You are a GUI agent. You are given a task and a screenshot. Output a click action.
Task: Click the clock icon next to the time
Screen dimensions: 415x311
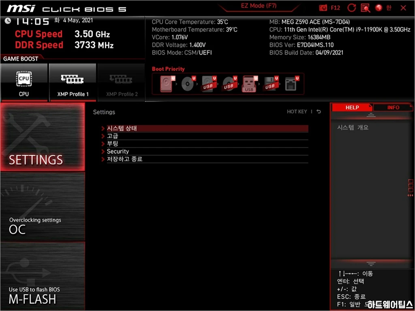(x=8, y=21)
